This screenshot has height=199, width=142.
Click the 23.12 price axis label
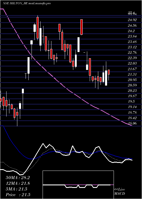132,47
